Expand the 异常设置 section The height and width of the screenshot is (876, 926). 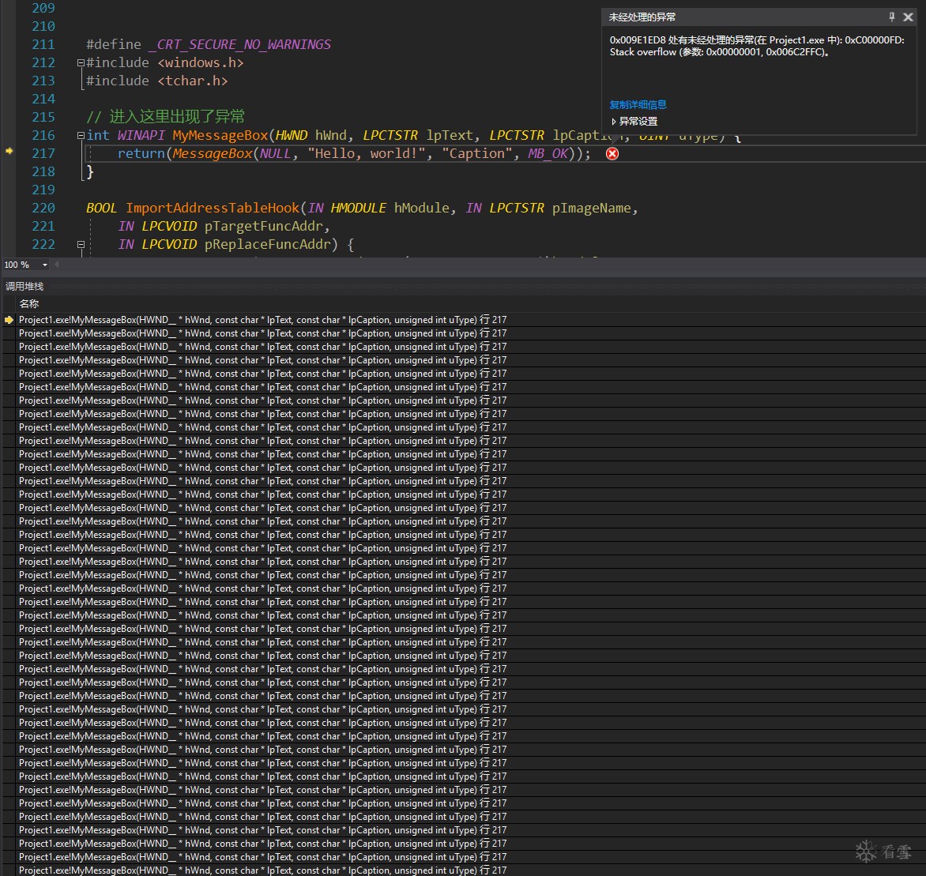615,122
